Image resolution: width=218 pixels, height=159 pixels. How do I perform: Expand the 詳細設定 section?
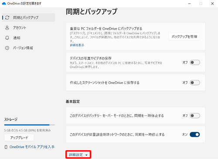[78, 155]
